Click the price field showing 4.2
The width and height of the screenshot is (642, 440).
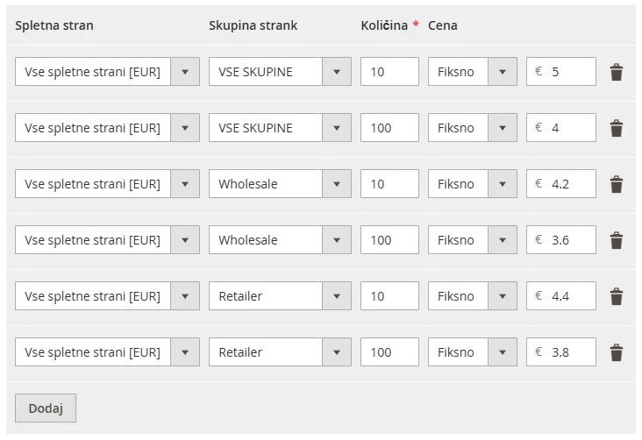568,184
